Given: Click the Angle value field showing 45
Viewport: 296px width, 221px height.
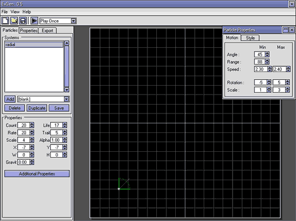Looking at the screenshot, I should pos(259,54).
